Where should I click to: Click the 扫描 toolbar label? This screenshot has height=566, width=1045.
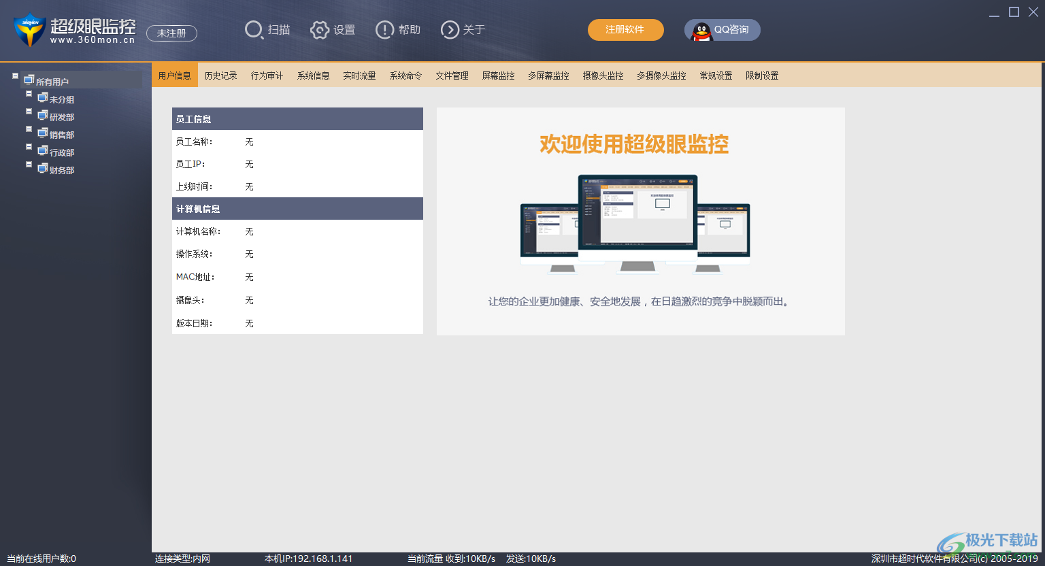click(279, 30)
